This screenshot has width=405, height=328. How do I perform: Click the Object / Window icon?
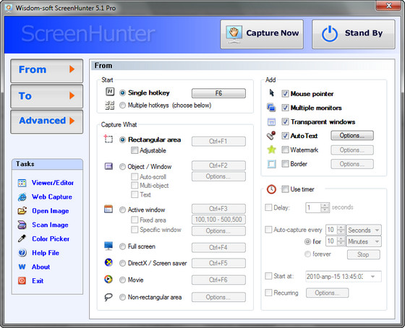coord(108,166)
